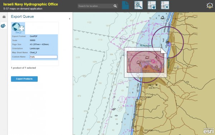Click the Export Products button

(24, 79)
